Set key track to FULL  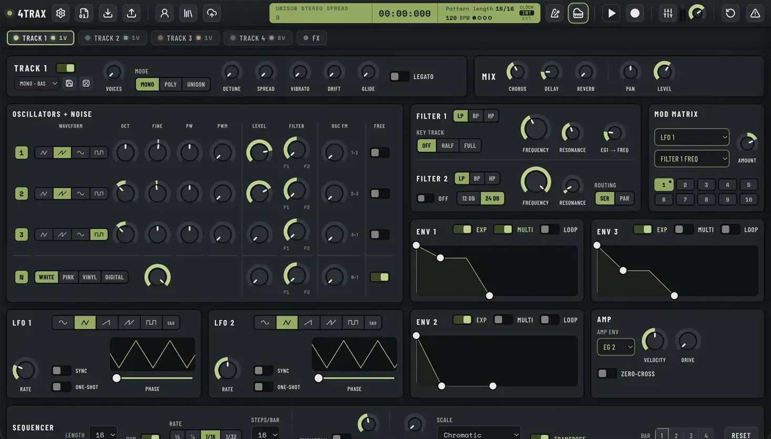(470, 146)
